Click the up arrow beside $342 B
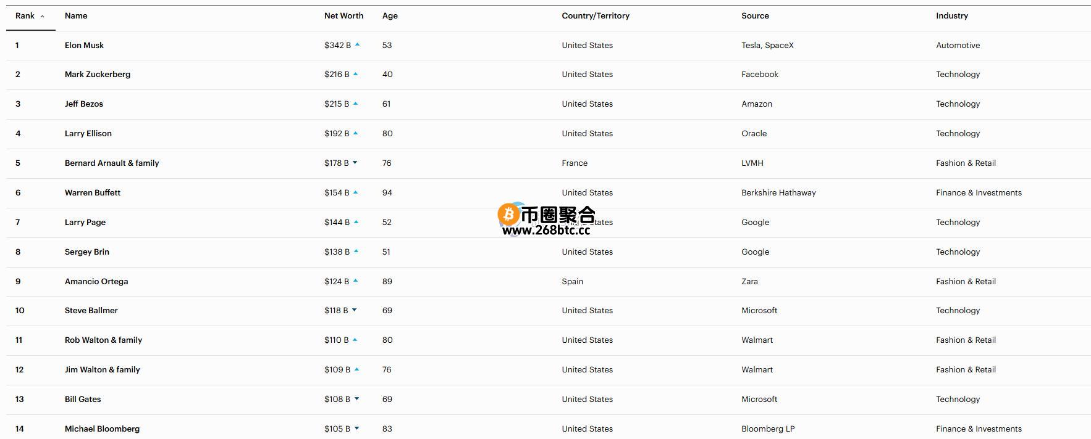Screen dimensions: 1091x439 click(x=357, y=44)
